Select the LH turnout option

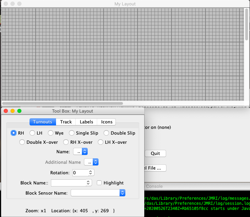[x=32, y=133]
